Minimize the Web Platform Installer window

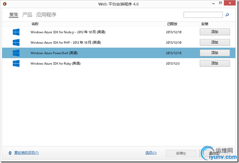pyautogui.click(x=213, y=3)
